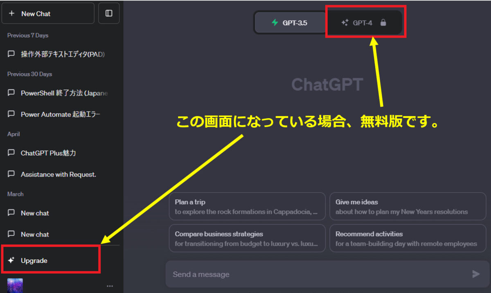491x293 pixels.
Task: Open the Power Automate 起動エラー conversation
Action: 61,115
